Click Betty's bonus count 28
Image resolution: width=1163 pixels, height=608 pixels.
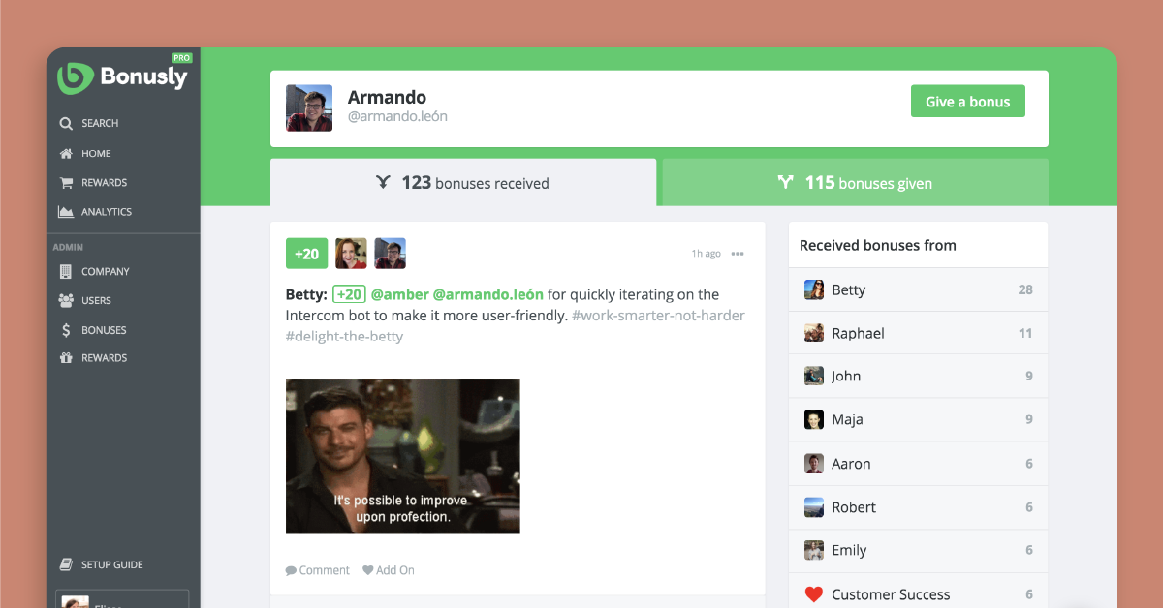pyautogui.click(x=1025, y=289)
